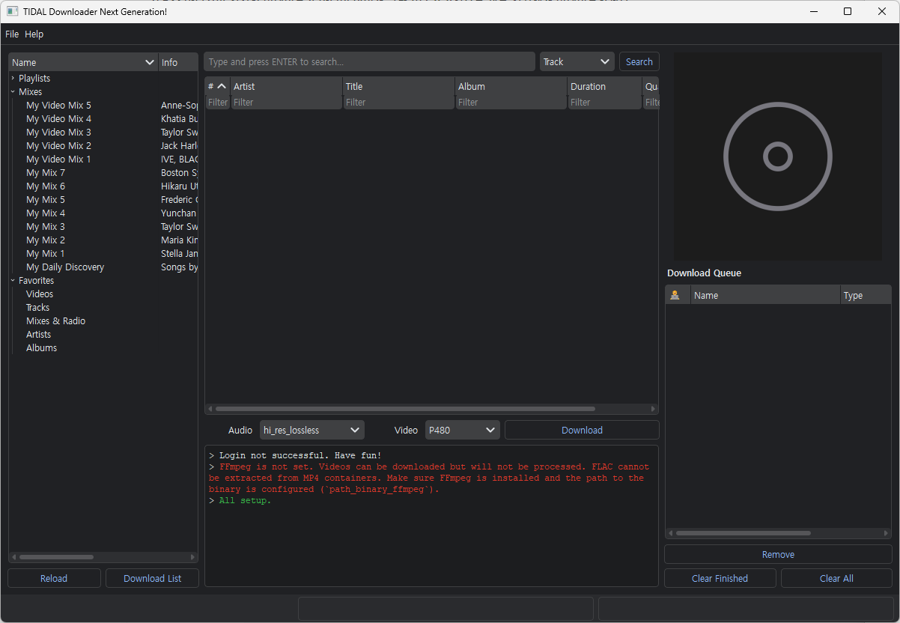Sort results by Duration column

tap(605, 86)
